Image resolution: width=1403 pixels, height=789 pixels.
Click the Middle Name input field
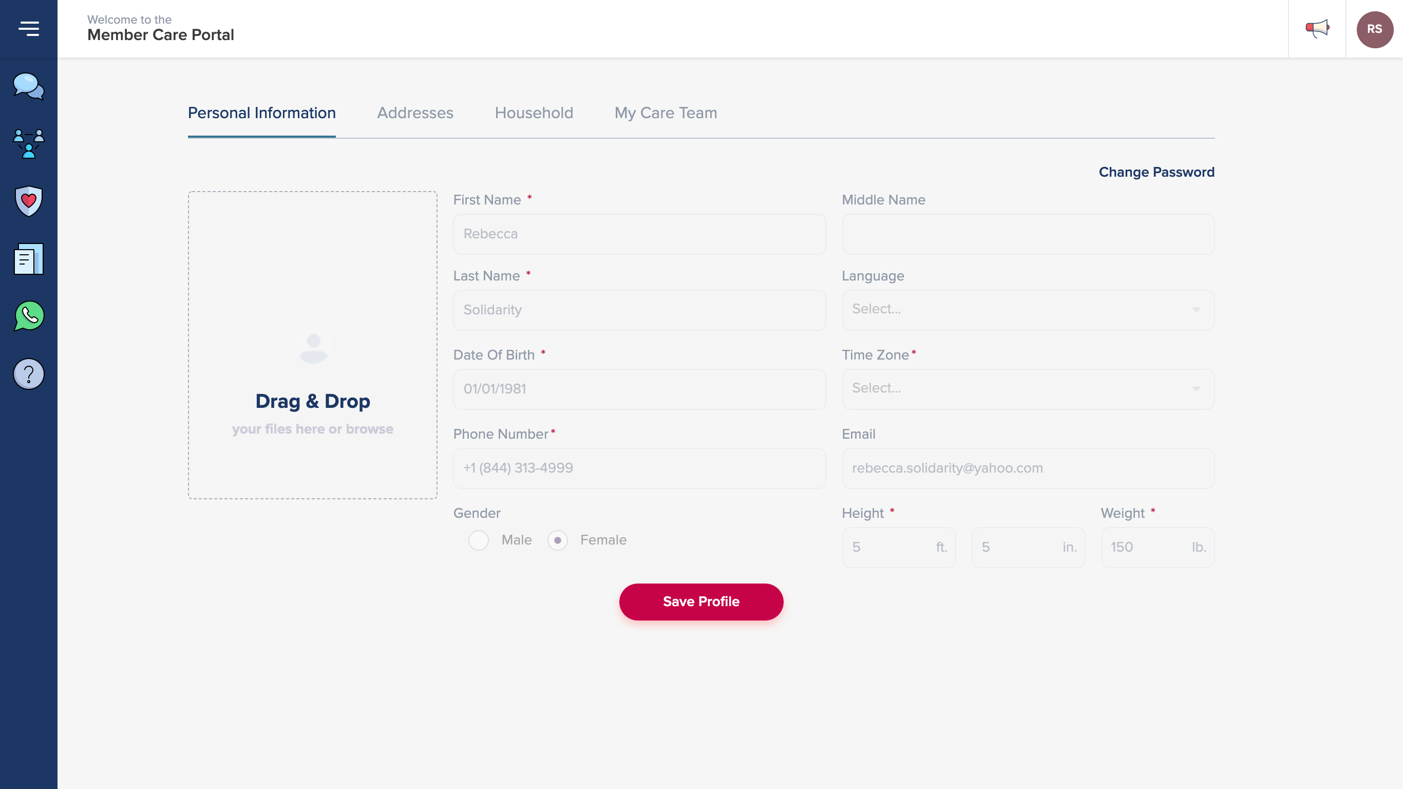pyautogui.click(x=1028, y=234)
